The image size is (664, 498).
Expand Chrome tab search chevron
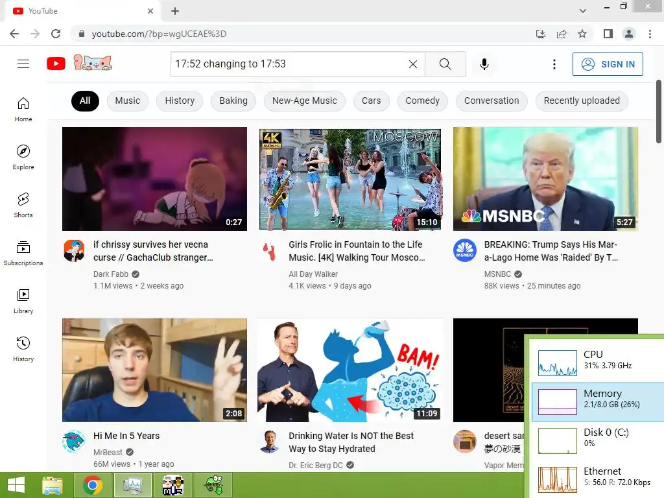(x=583, y=11)
